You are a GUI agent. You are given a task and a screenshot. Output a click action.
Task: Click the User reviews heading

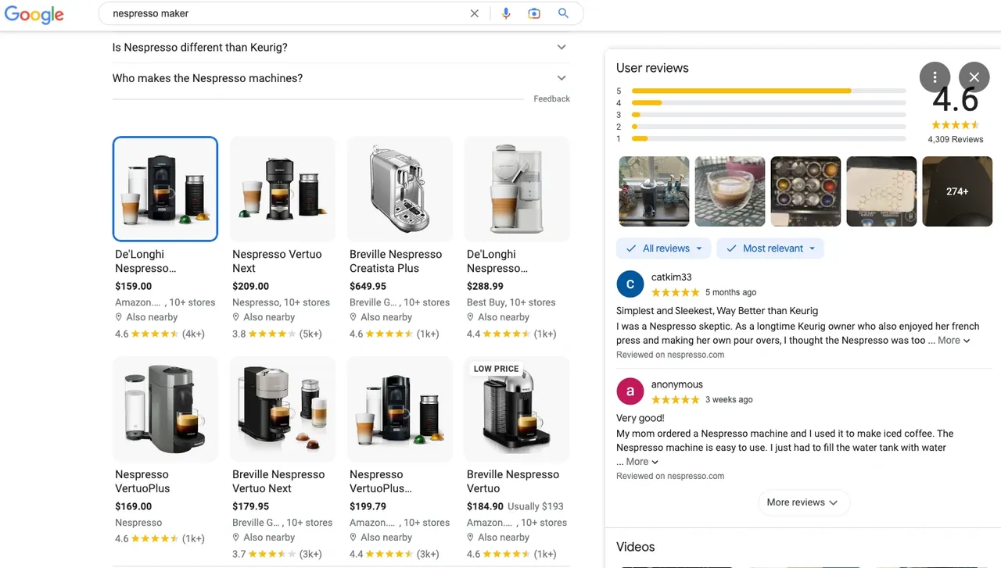(652, 68)
